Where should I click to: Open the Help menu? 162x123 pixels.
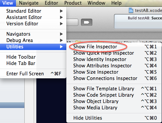pos(116,3)
